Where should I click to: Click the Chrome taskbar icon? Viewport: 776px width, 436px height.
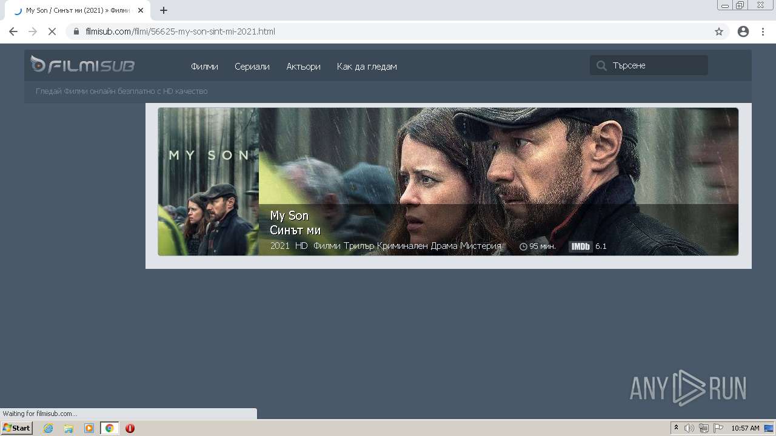coord(109,428)
